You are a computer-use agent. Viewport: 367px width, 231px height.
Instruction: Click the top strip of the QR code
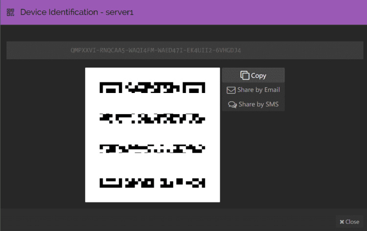[x=152, y=88]
